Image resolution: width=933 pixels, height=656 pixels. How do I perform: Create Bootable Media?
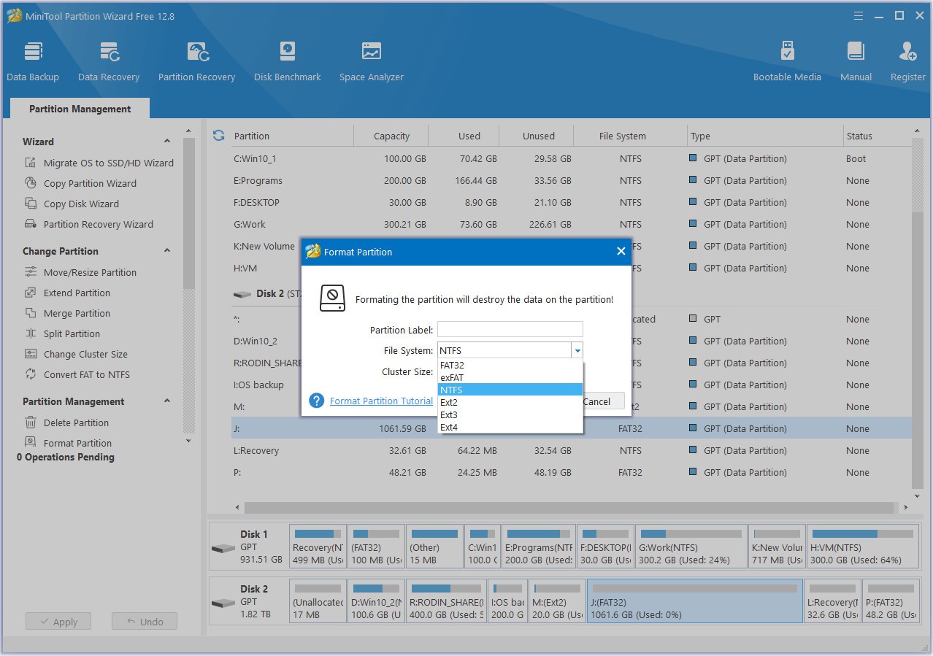coord(787,60)
